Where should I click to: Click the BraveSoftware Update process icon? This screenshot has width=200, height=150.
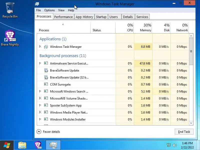coord(46,70)
